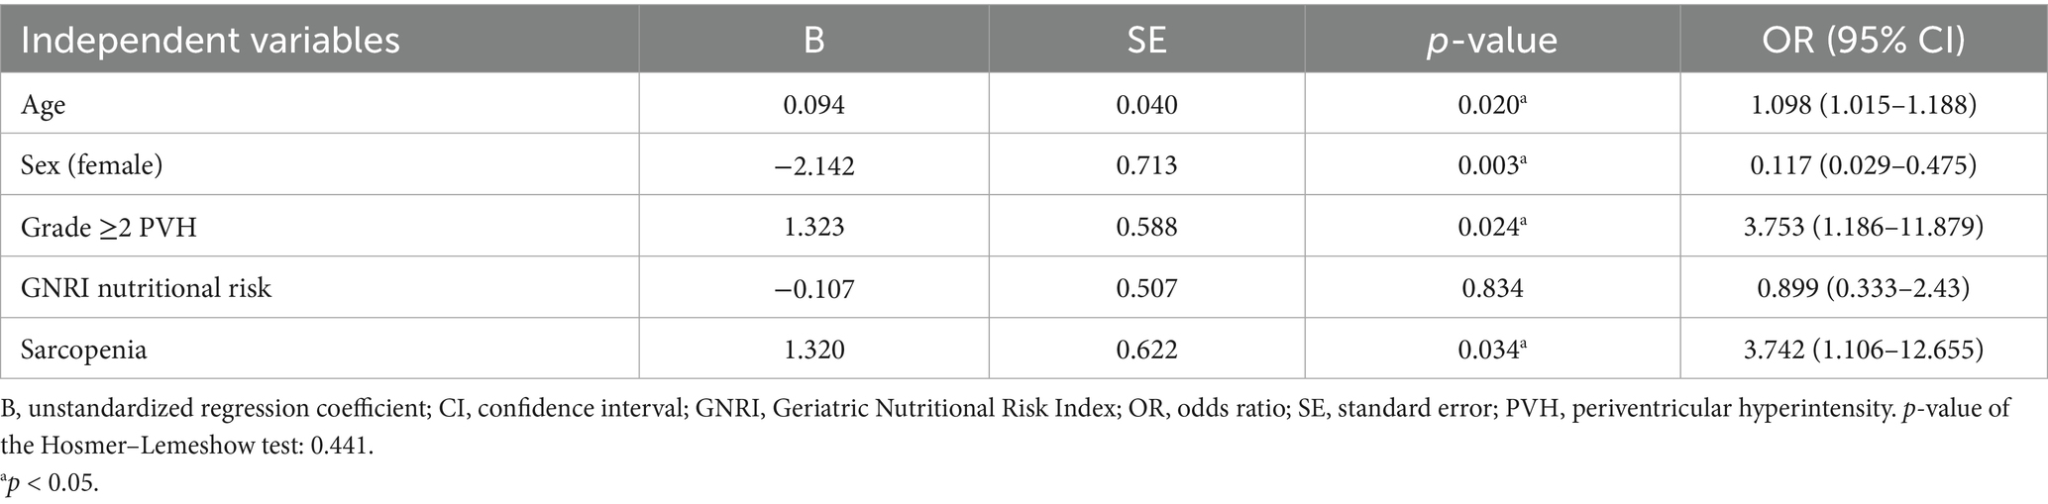Select the "Grade ≥2 PVH" row label

coord(109,227)
